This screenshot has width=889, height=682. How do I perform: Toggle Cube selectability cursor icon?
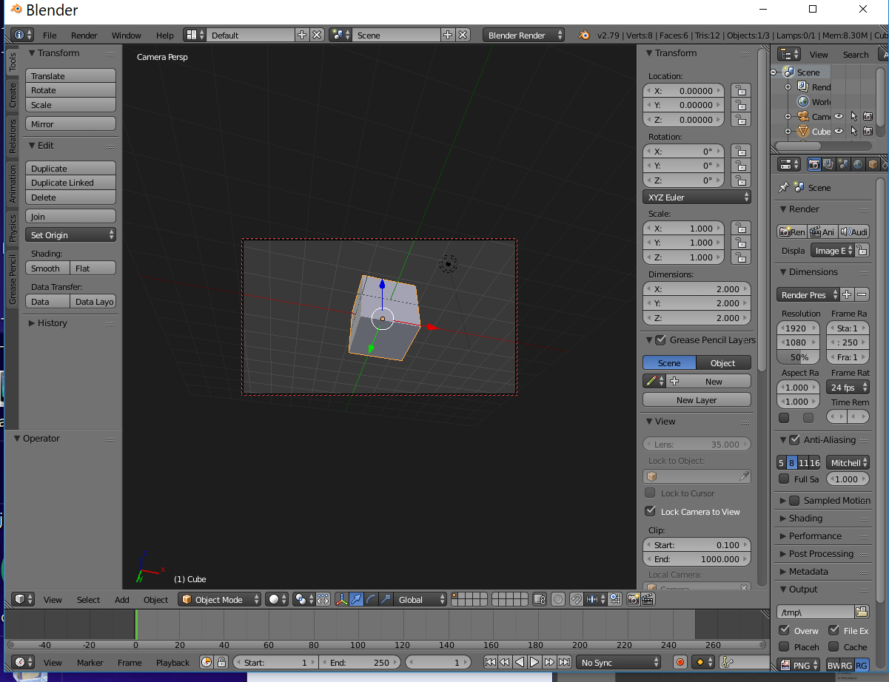click(x=853, y=131)
